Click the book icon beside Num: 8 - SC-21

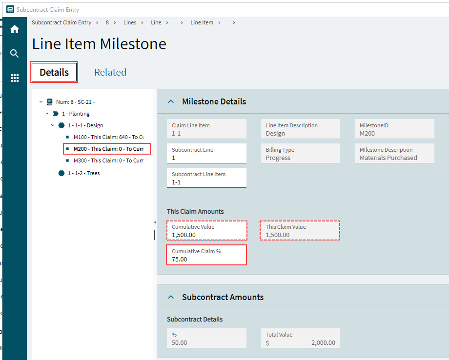(x=50, y=102)
